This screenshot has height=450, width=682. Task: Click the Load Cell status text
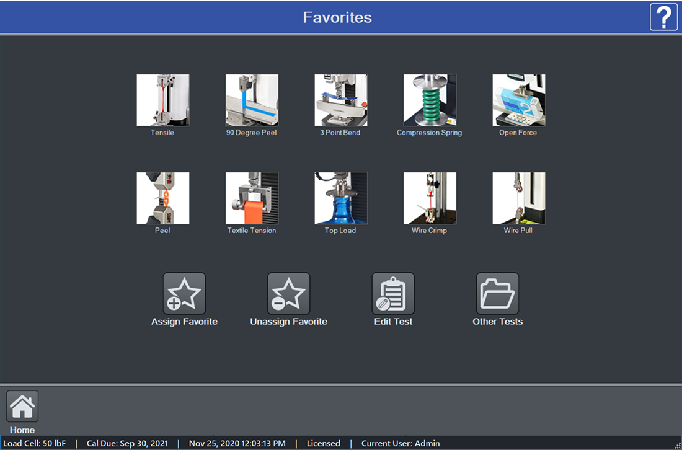coord(35,443)
